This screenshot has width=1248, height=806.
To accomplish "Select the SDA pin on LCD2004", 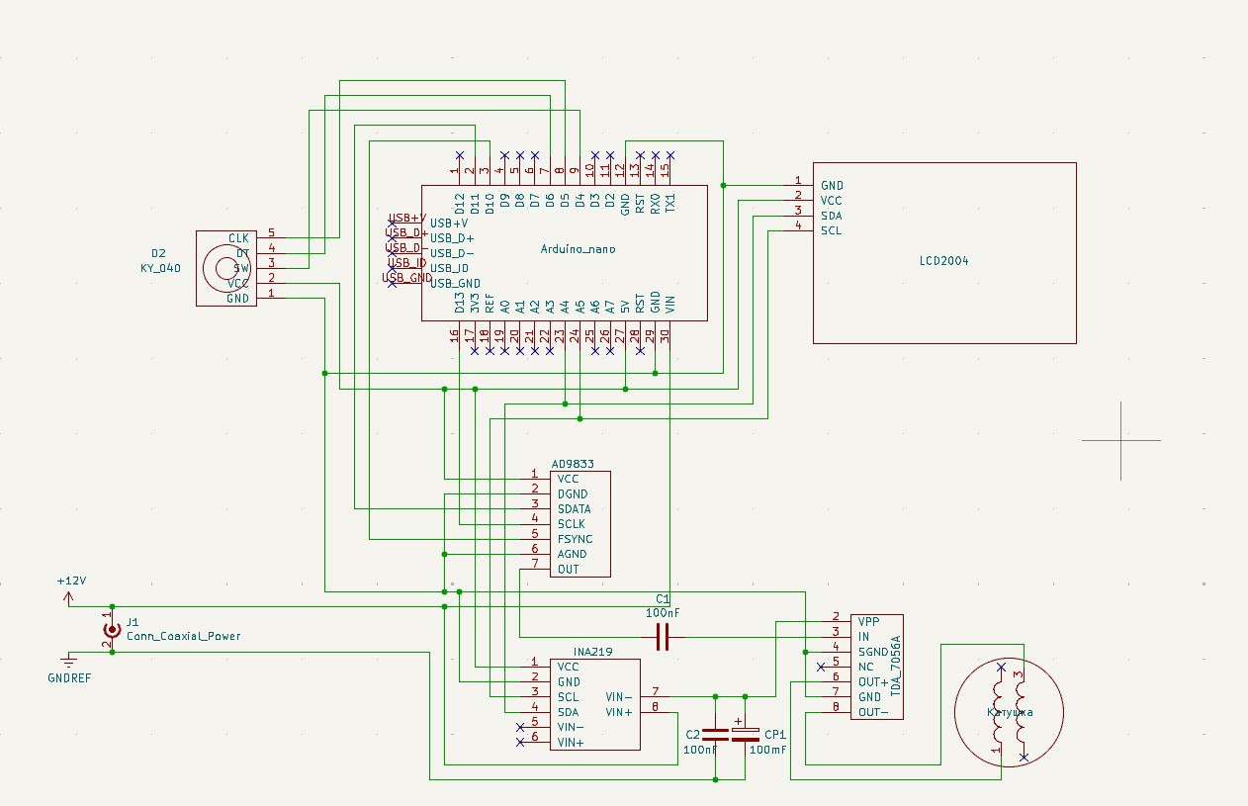I will [831, 216].
